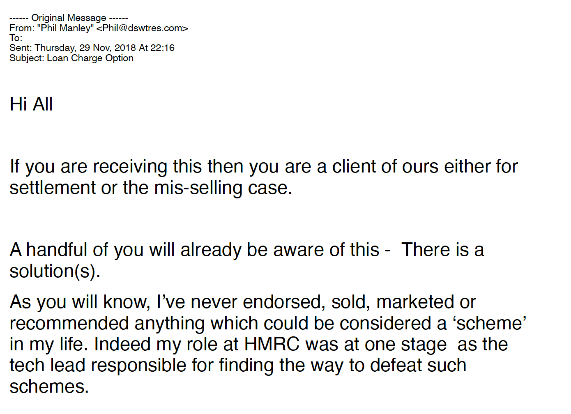Image resolution: width=571 pixels, height=414 pixels.
Task: Click the word "settlement" in the body
Action: coord(53,188)
